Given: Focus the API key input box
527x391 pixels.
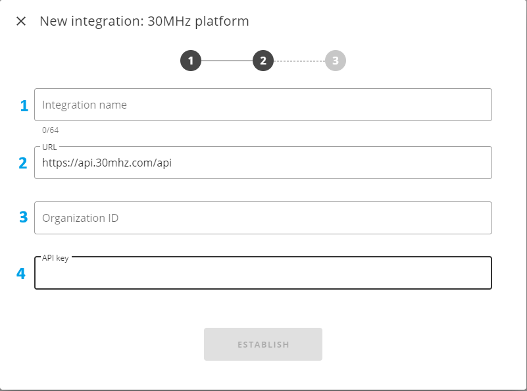Looking at the screenshot, I should (263, 274).
